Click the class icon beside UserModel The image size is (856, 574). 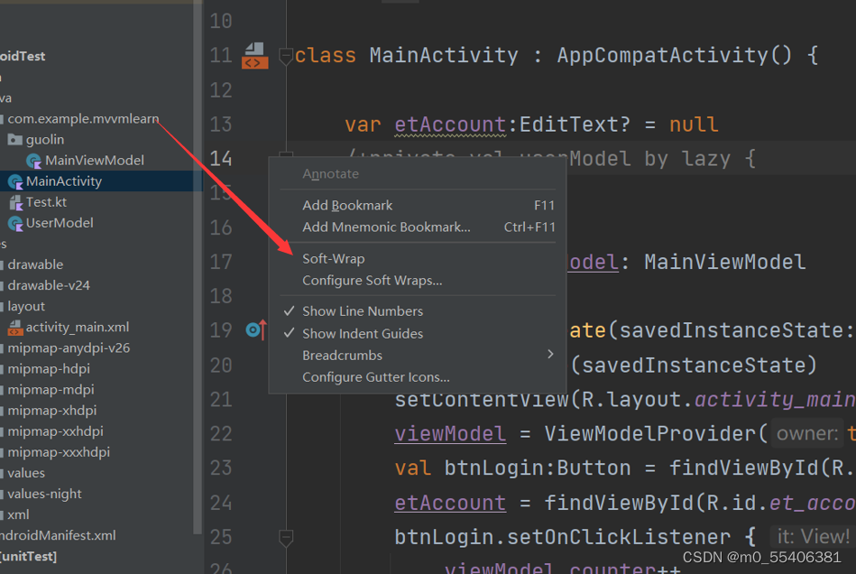(x=16, y=223)
